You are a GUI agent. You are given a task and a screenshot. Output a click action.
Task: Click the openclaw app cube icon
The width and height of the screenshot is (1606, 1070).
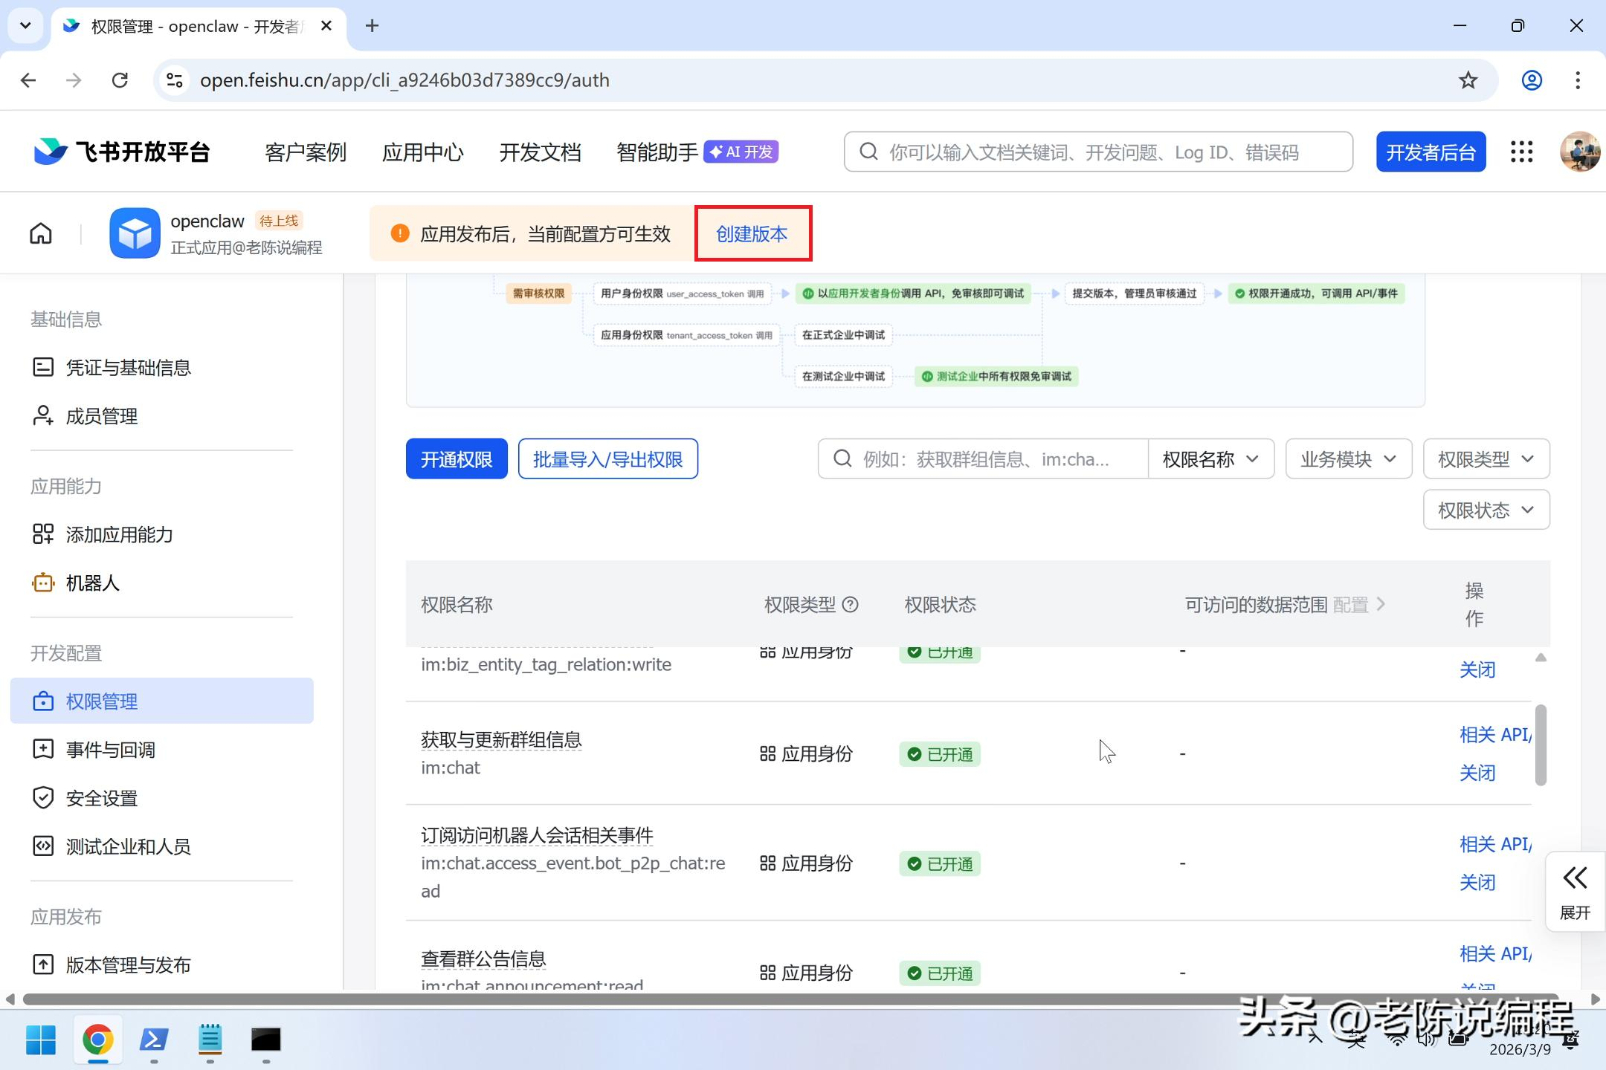[x=135, y=233]
